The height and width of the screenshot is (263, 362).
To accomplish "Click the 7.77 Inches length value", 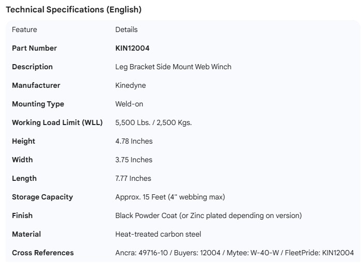I will pos(133,178).
